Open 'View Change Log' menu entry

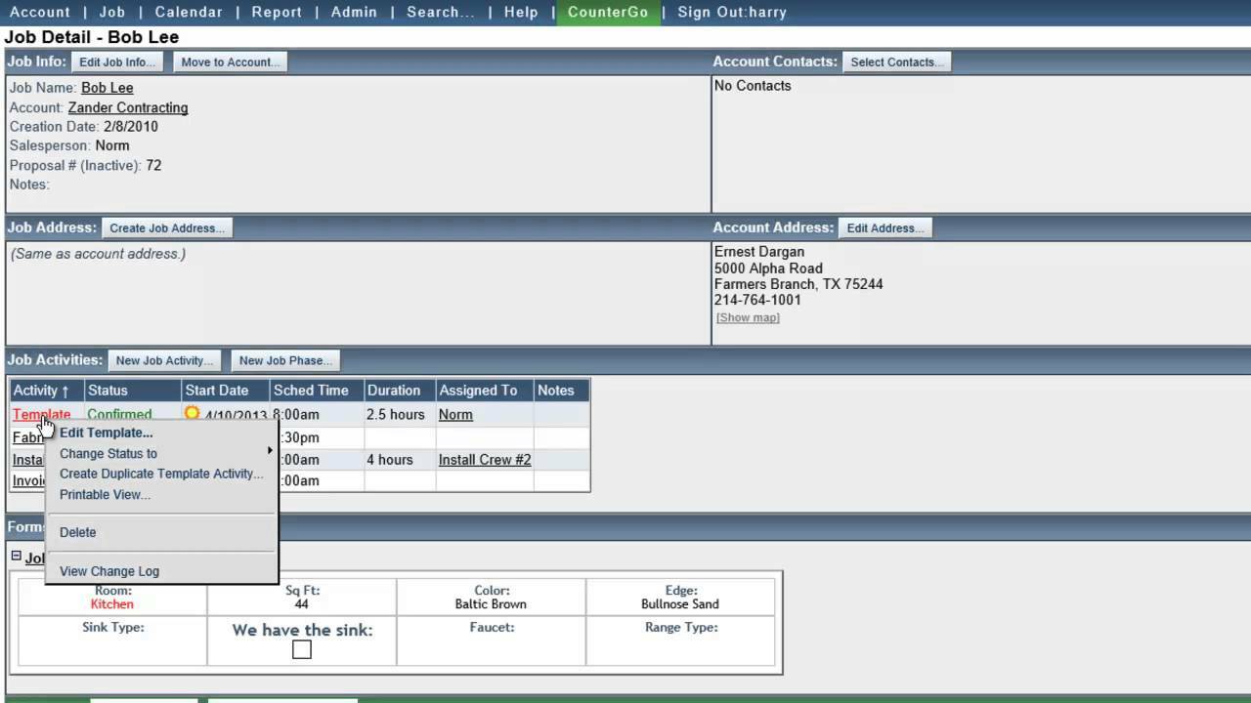[x=109, y=571]
